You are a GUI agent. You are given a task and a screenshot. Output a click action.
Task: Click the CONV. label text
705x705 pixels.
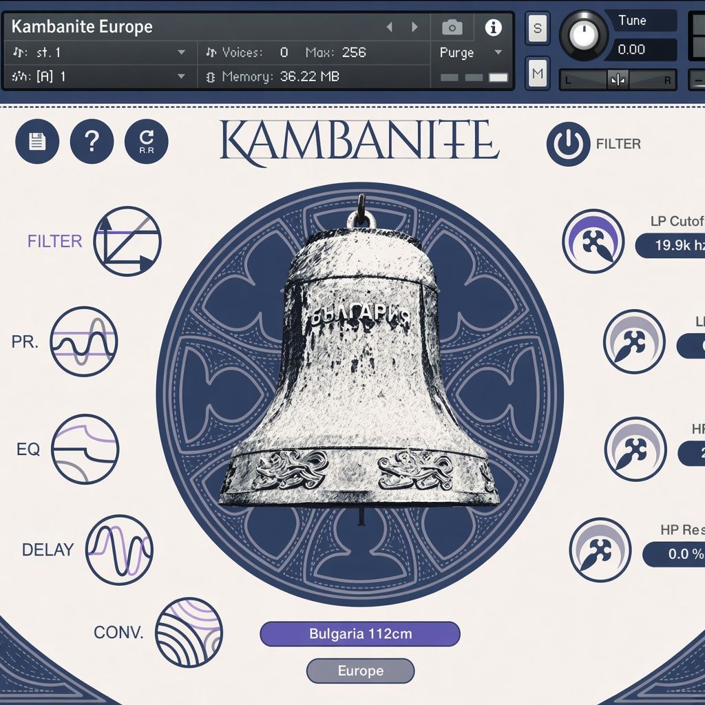[118, 632]
